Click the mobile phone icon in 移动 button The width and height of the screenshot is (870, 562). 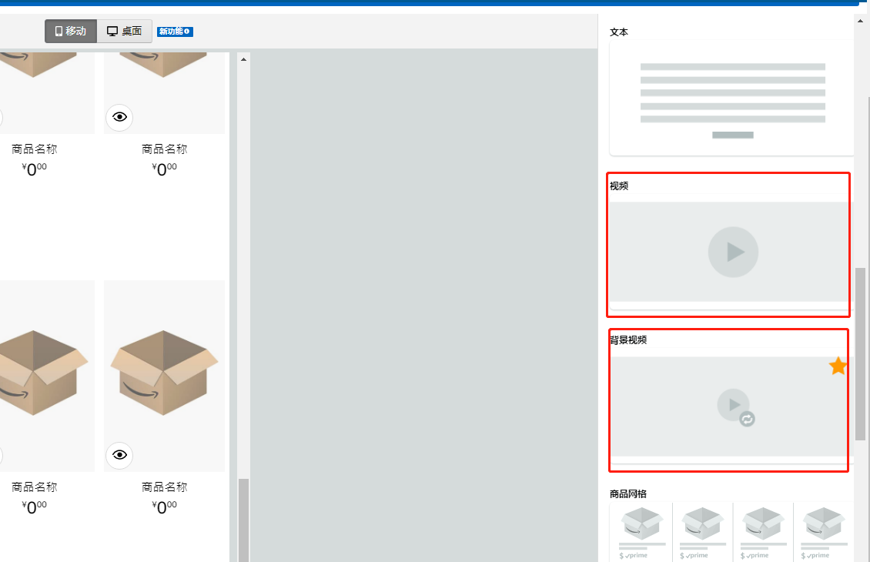(59, 32)
